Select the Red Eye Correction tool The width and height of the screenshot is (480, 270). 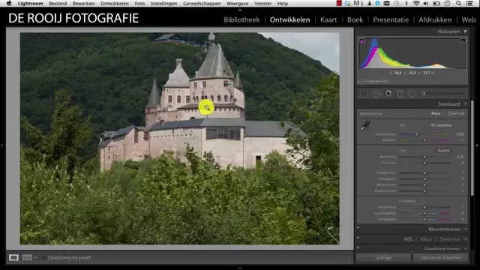(388, 93)
